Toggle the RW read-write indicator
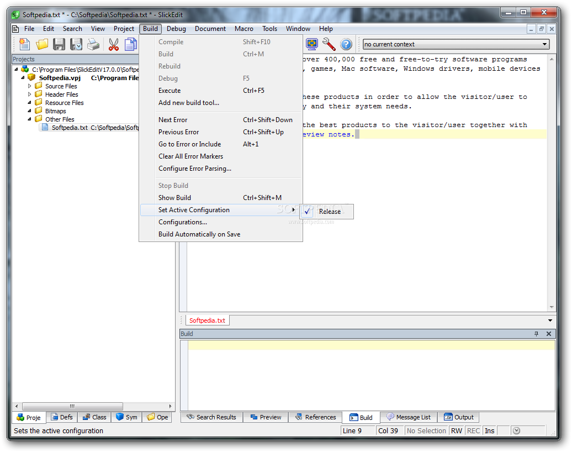Viewport: 572px width, 452px height. pos(457,431)
